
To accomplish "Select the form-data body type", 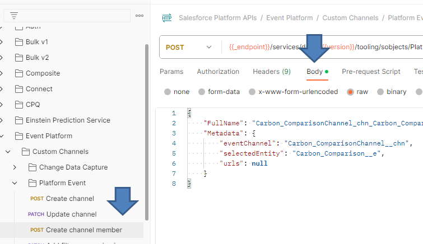I will pyautogui.click(x=202, y=92).
